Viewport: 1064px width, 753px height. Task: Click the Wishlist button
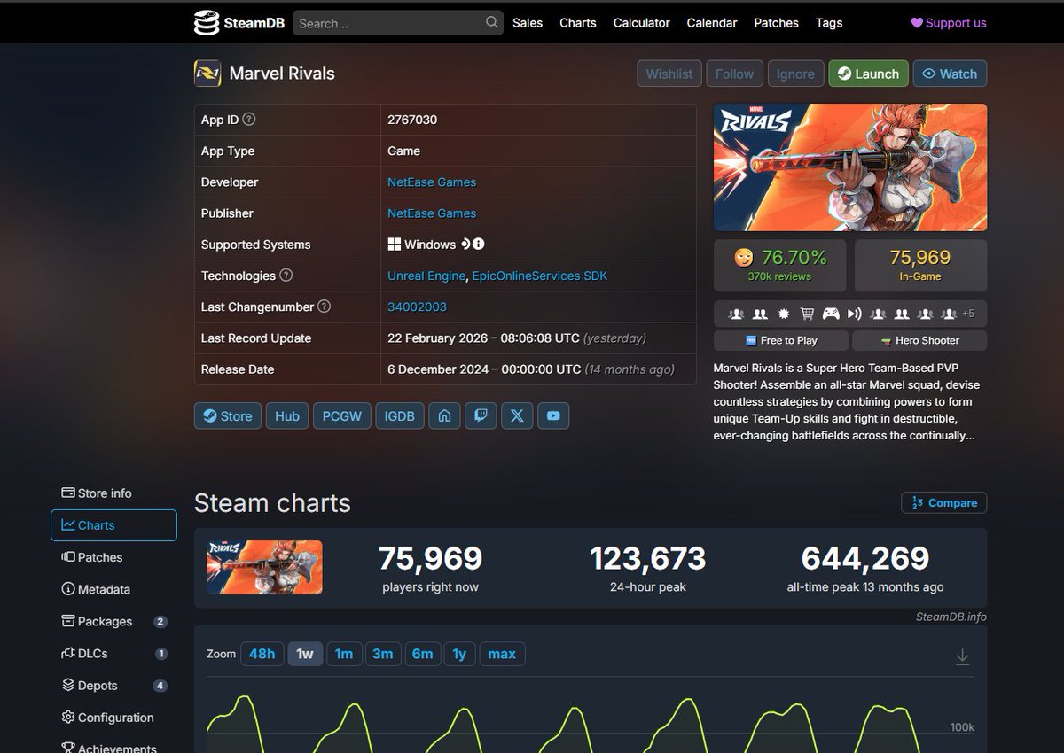[x=669, y=74]
